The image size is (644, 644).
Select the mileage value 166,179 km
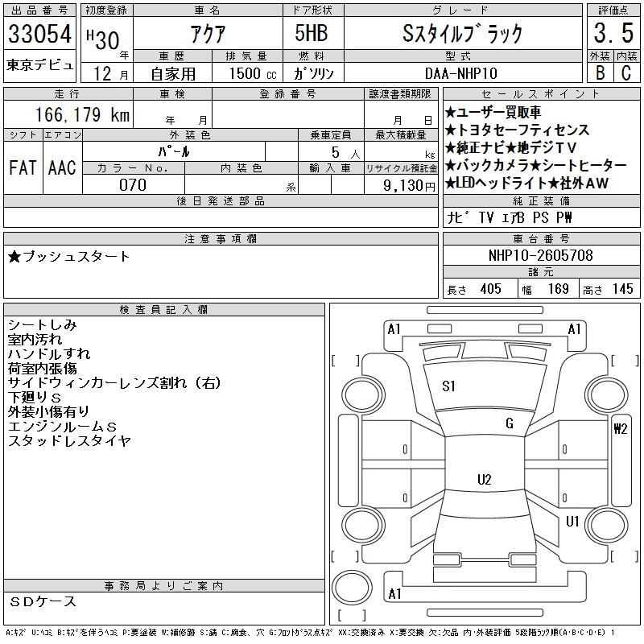tap(81, 115)
